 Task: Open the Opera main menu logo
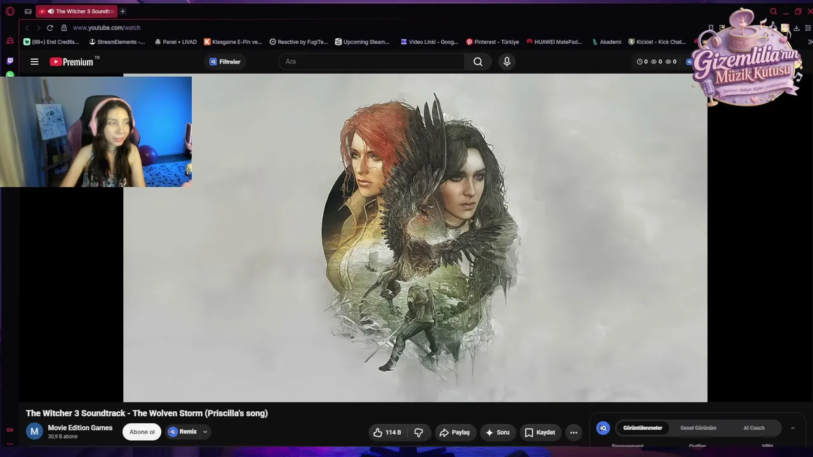point(10,11)
